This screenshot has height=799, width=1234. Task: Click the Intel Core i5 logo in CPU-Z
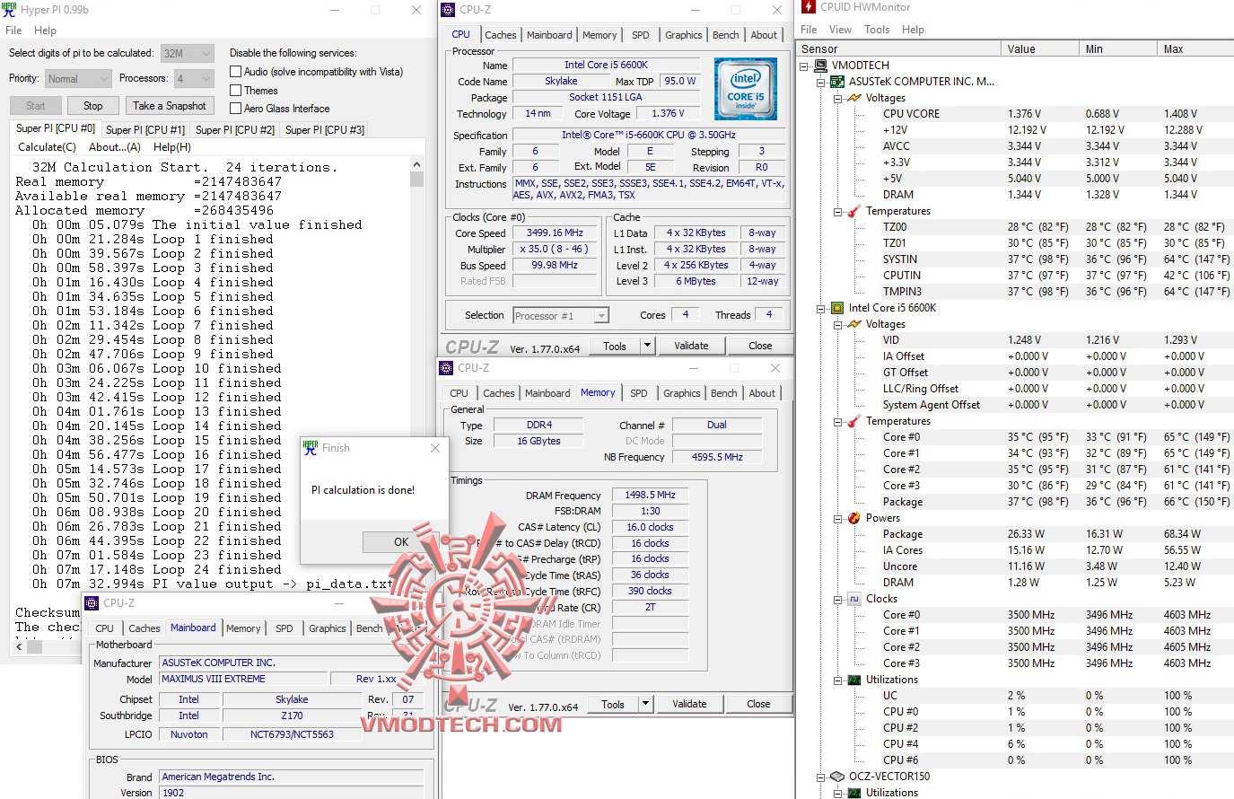[x=746, y=88]
